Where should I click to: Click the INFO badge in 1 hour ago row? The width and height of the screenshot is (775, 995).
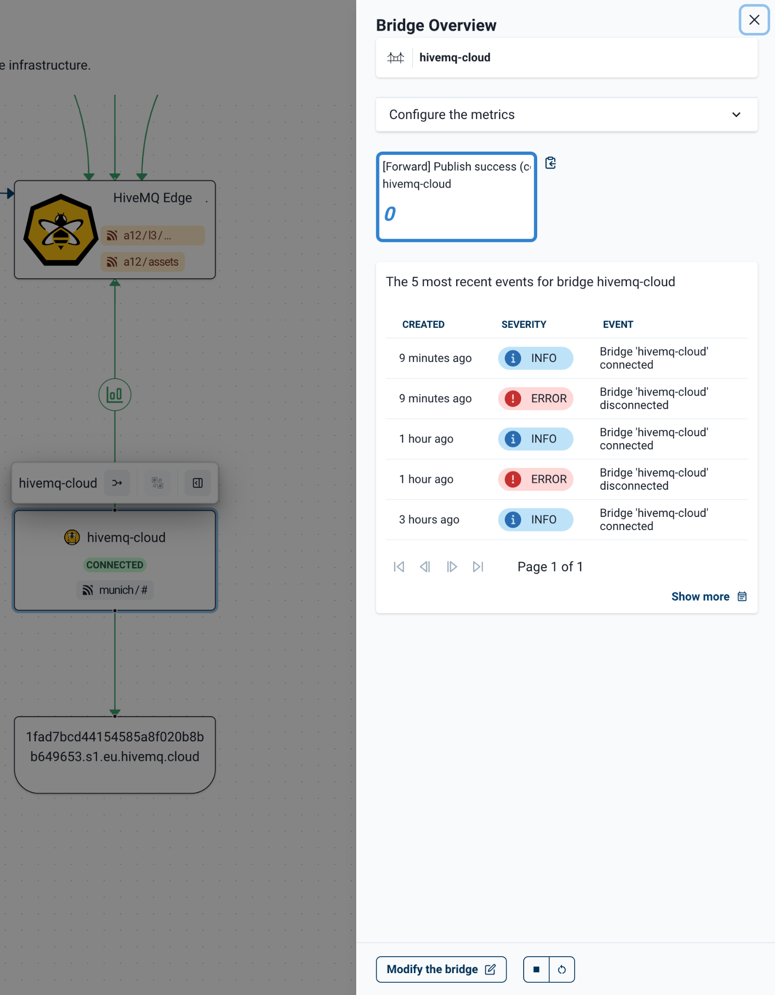tap(535, 439)
